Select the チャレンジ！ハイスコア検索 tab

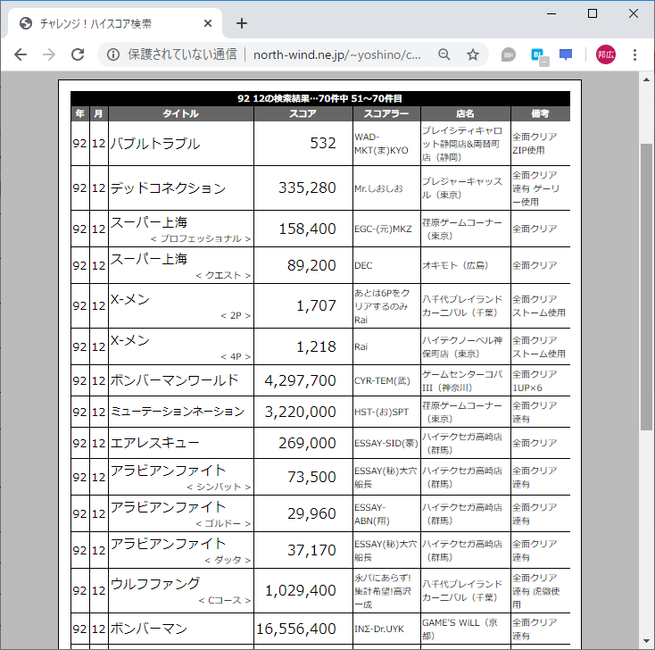coord(112,23)
